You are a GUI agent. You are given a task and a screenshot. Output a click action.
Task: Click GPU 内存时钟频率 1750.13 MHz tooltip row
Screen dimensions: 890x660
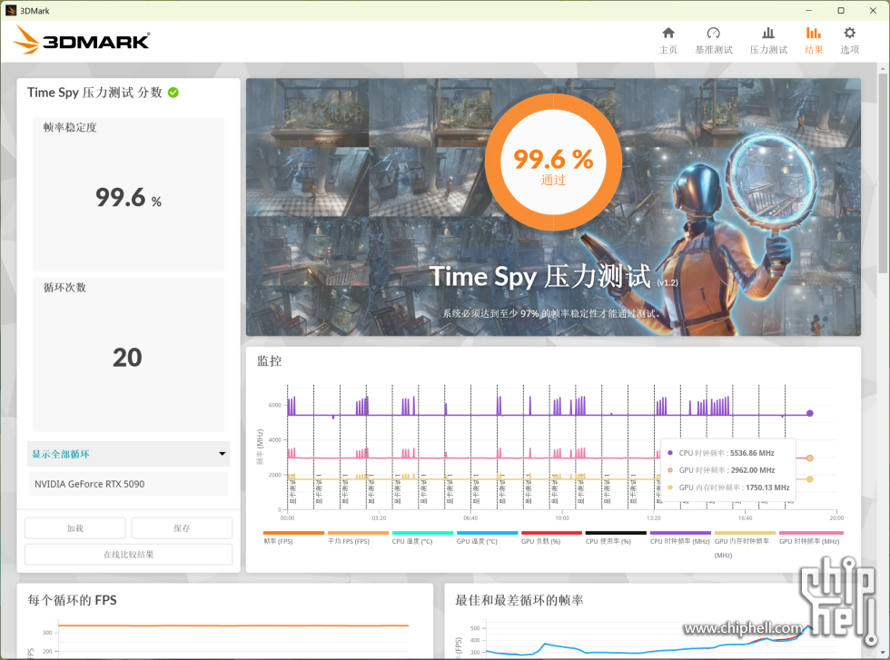(728, 487)
